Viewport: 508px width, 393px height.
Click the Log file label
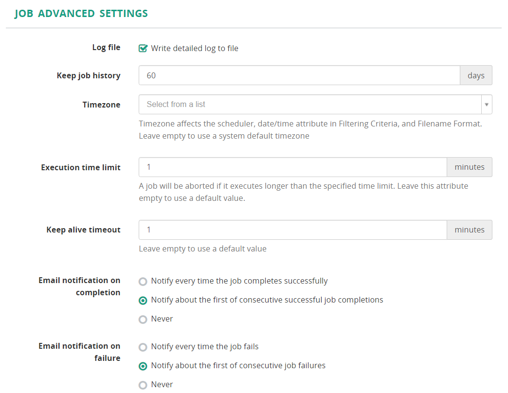point(106,48)
